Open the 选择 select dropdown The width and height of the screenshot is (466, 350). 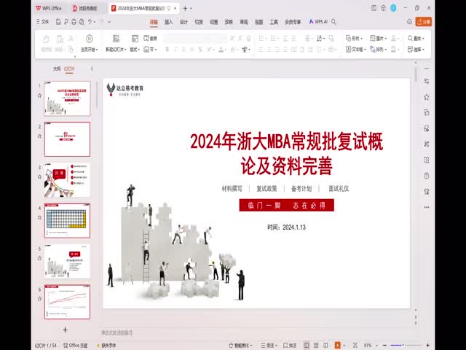point(416,50)
